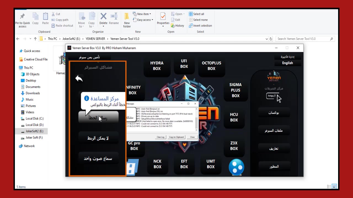Open the New item dropdown
The height and width of the screenshot is (198, 353).
click(x=142, y=14)
